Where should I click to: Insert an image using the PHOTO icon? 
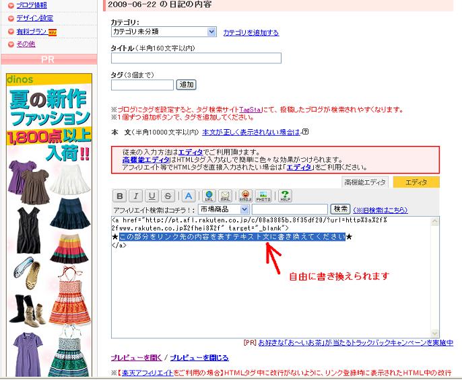[263, 196]
